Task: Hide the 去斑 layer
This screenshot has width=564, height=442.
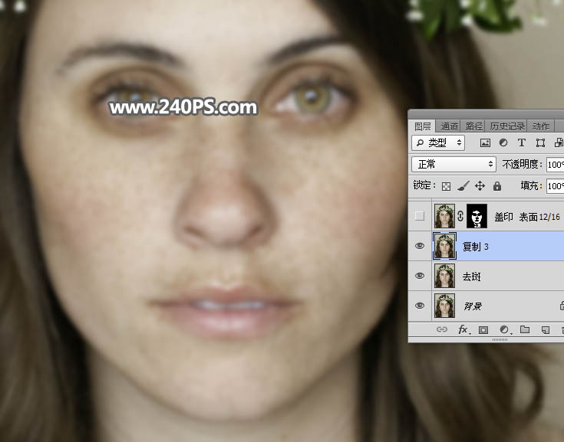Action: [420, 276]
